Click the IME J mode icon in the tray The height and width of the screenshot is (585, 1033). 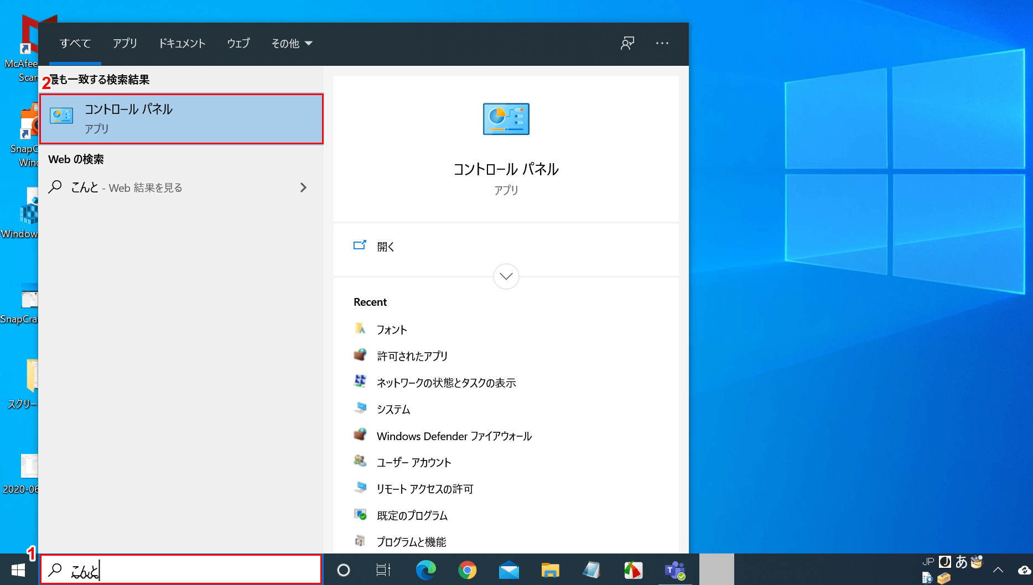[x=945, y=562]
